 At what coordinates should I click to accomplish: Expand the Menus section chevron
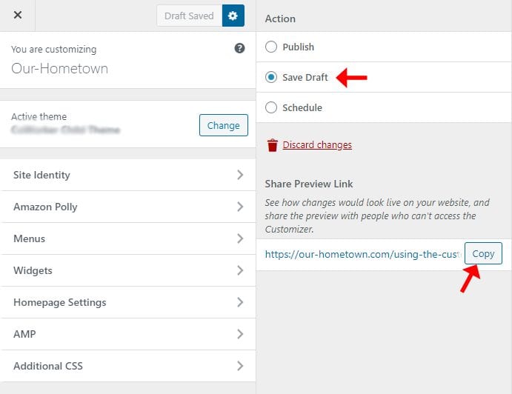pyautogui.click(x=240, y=238)
